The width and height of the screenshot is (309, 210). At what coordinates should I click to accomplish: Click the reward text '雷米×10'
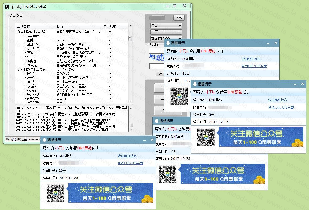pos(63,73)
